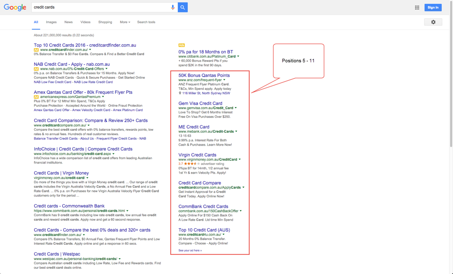Click Balance Transfer Credit Cards sitelink
453x274 pixels.
pyautogui.click(x=56, y=138)
